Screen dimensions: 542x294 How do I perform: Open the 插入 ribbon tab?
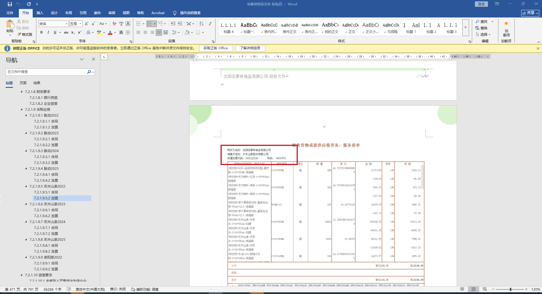[x=40, y=13]
